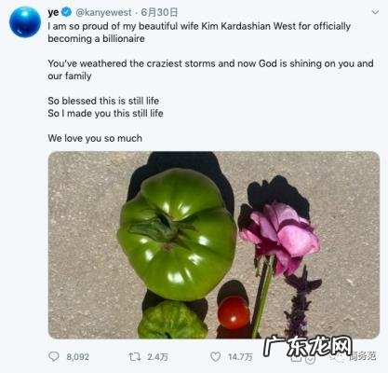388x373 pixels.
Task: Open the ye display name profile
Action: click(53, 12)
